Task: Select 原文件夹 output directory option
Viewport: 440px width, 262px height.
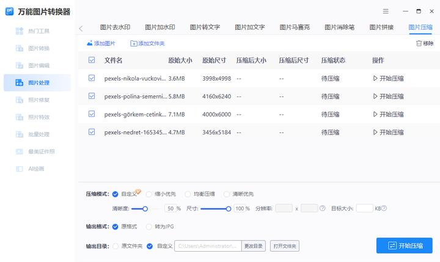Action: point(116,246)
